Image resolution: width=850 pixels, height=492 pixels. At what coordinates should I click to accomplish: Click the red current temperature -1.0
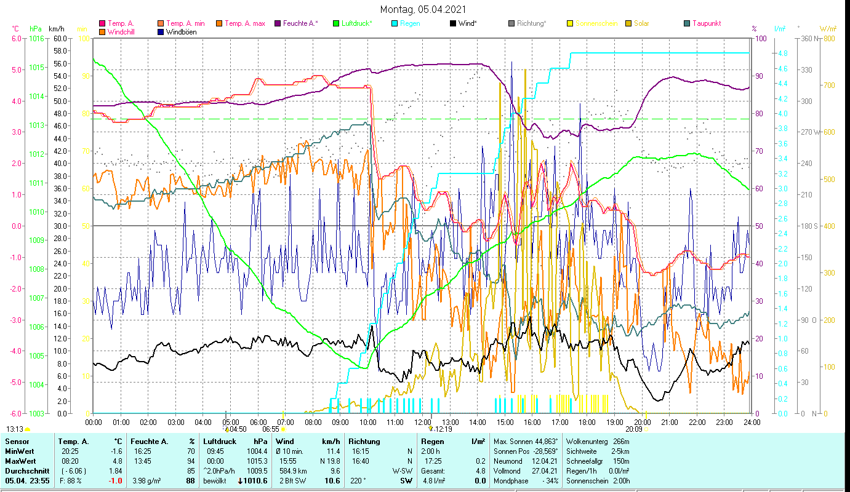tap(116, 481)
